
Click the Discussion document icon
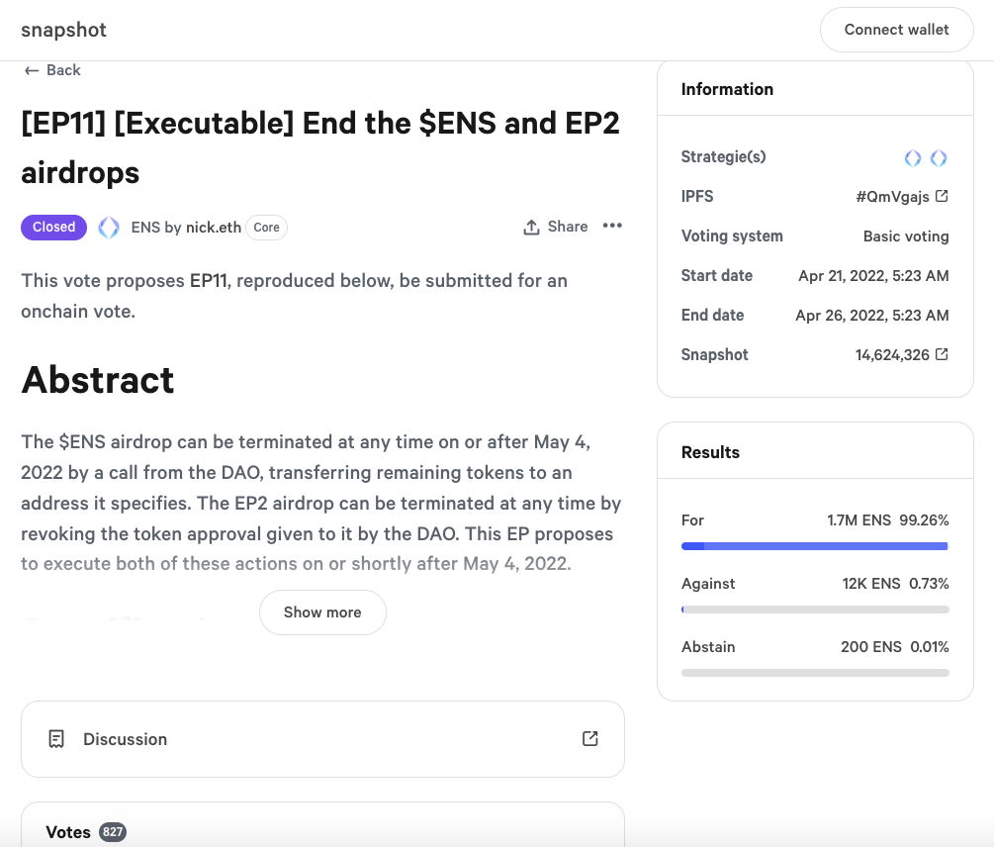click(x=56, y=739)
